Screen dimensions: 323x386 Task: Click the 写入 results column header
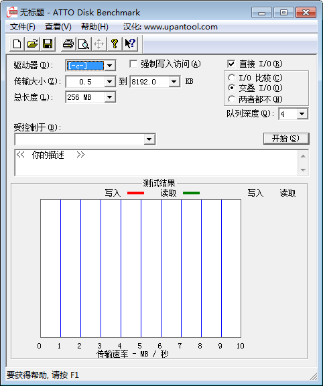[255, 193]
